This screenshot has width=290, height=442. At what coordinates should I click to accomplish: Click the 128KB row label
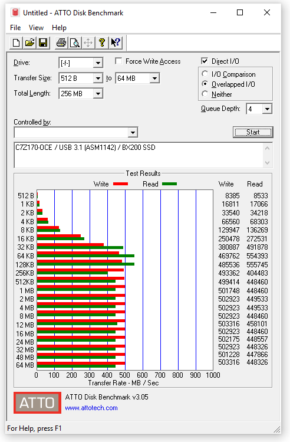[25, 265]
